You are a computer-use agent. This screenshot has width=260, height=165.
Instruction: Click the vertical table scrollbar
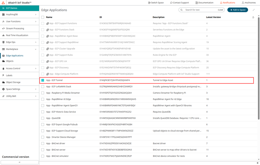coord(259,68)
